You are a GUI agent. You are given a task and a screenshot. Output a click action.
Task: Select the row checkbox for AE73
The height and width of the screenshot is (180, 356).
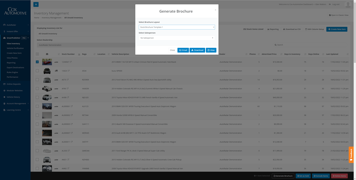click(x=37, y=80)
